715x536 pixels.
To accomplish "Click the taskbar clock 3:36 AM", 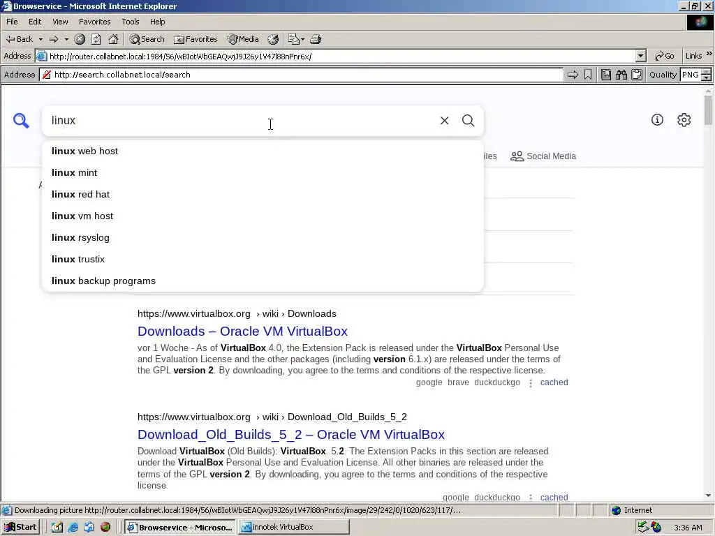I will [x=688, y=528].
